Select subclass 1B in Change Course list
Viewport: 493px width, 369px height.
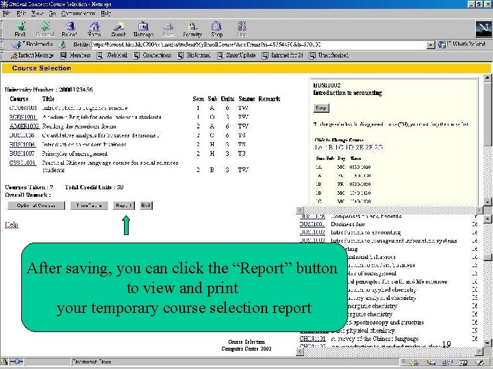coord(329,148)
